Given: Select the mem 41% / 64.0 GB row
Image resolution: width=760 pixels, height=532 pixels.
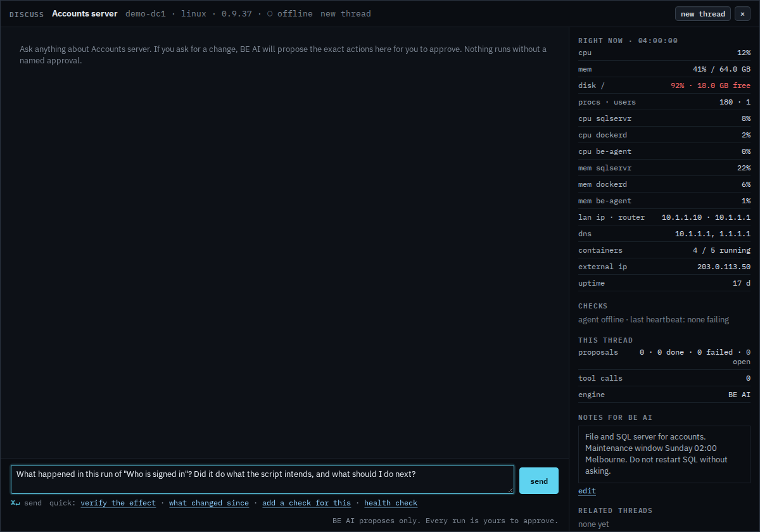Looking at the screenshot, I should click(x=664, y=69).
